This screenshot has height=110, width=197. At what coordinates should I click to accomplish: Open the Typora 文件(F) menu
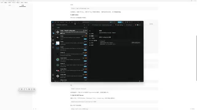[x=2, y=2]
